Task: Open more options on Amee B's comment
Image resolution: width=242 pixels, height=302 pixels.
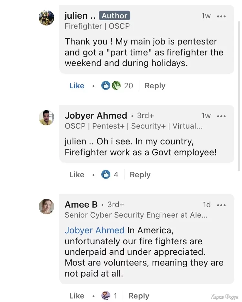Action: point(221,205)
